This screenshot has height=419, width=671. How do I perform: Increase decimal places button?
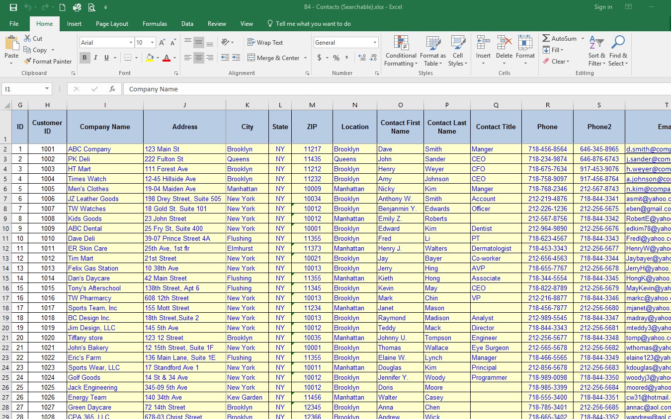(x=362, y=58)
